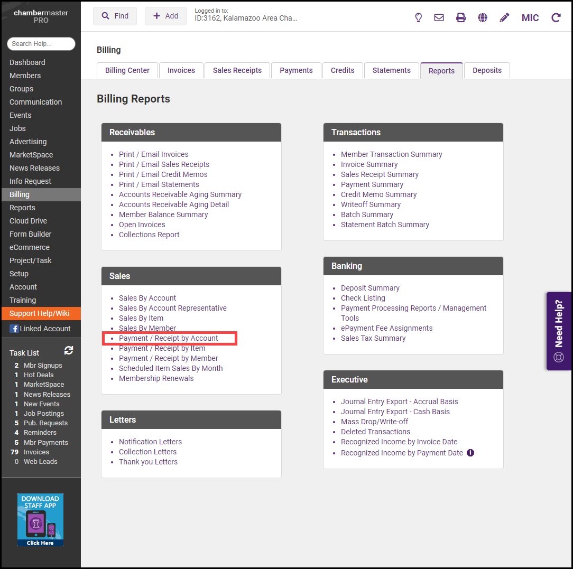The width and height of the screenshot is (573, 569).
Task: Open Accounts Receivable Aging Summary report
Action: [x=180, y=194]
